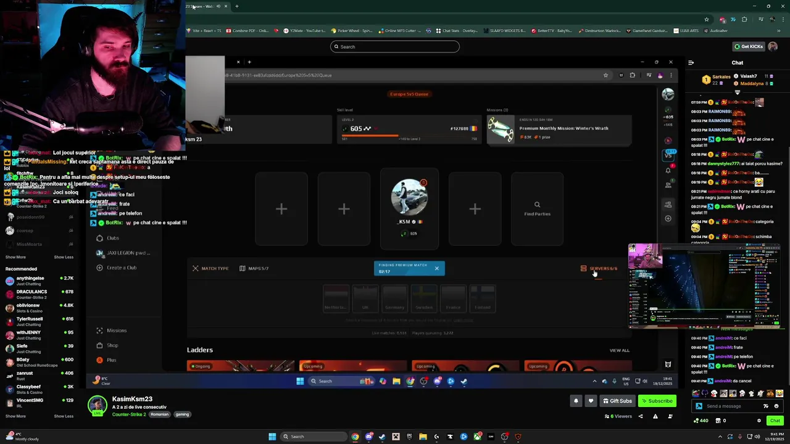This screenshot has width=790, height=444.
Task: Open Plus in Faceit sidebar
Action: 106,360
